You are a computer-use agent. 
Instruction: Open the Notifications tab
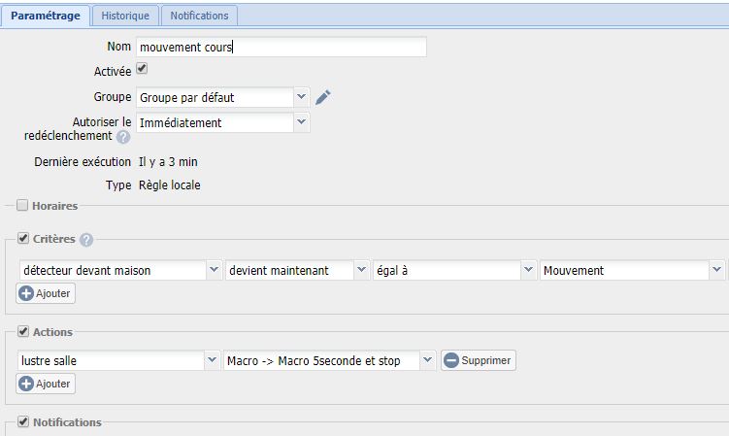pos(198,16)
